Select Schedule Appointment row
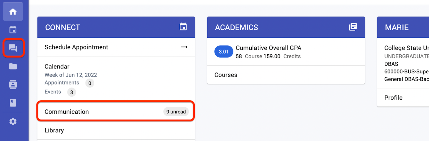The image size is (429, 141). coord(116,47)
